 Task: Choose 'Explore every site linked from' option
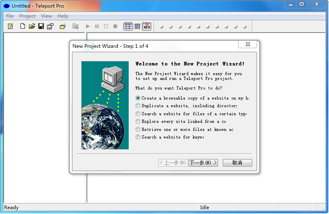pyautogui.click(x=138, y=121)
